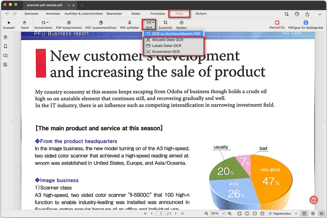Open the comments panel in sidebar
Image resolution: width=327 pixels, height=218 pixels.
[5, 56]
